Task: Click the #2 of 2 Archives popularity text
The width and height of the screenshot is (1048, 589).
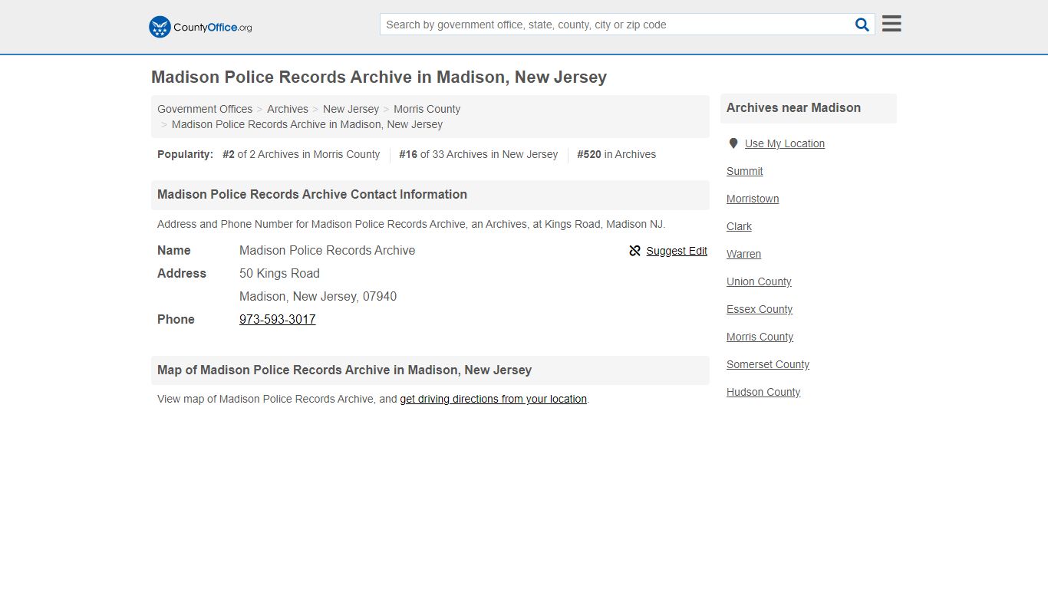Action: (301, 154)
